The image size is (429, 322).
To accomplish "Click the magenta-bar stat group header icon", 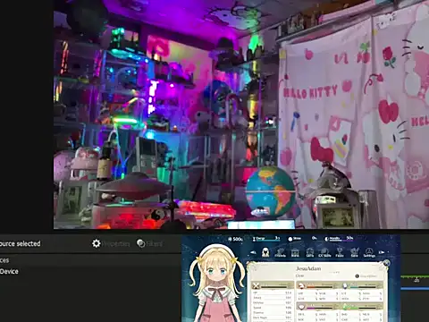I will 301,307.
